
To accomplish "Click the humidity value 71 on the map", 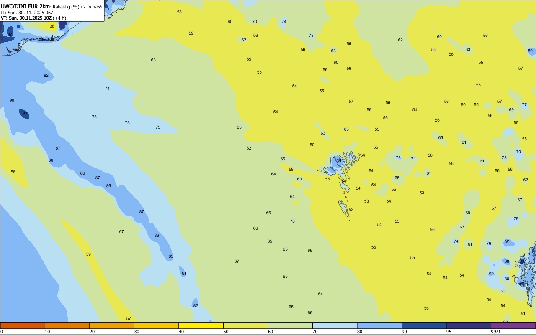I will (413, 159).
